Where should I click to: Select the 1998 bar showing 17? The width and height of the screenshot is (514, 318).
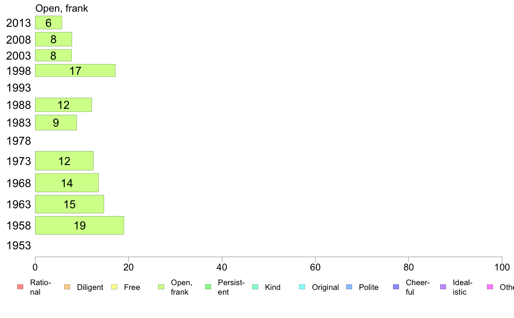(75, 70)
